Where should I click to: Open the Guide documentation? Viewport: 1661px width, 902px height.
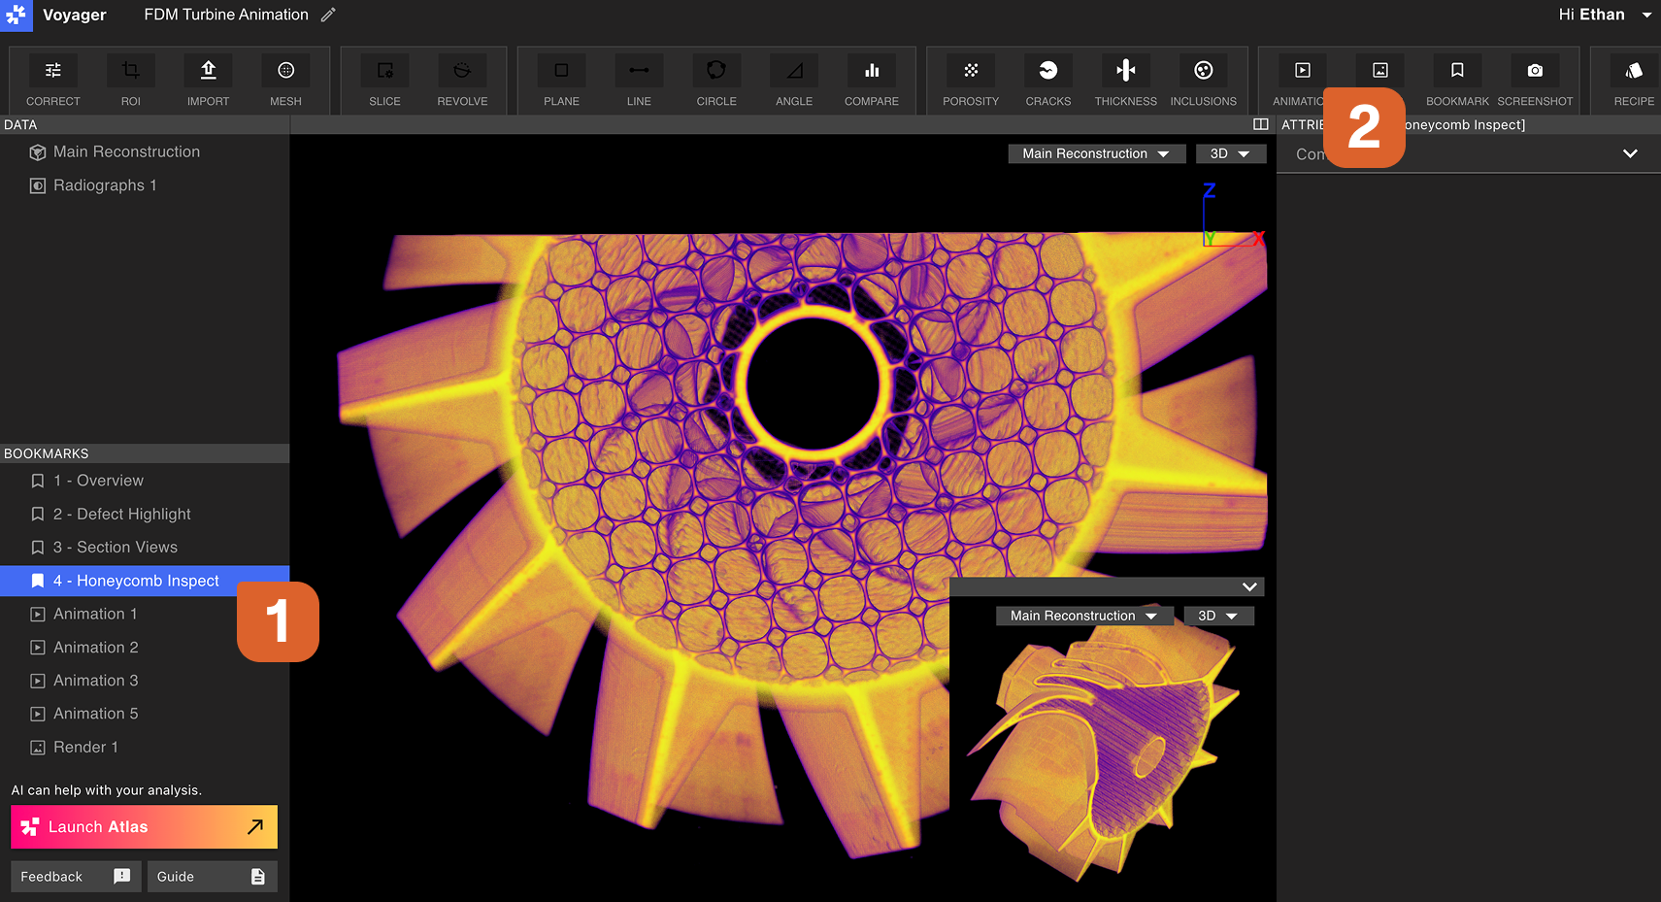tap(212, 876)
